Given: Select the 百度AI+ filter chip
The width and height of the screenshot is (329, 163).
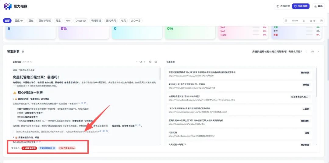Looking at the screenshot, I should coord(19,20).
